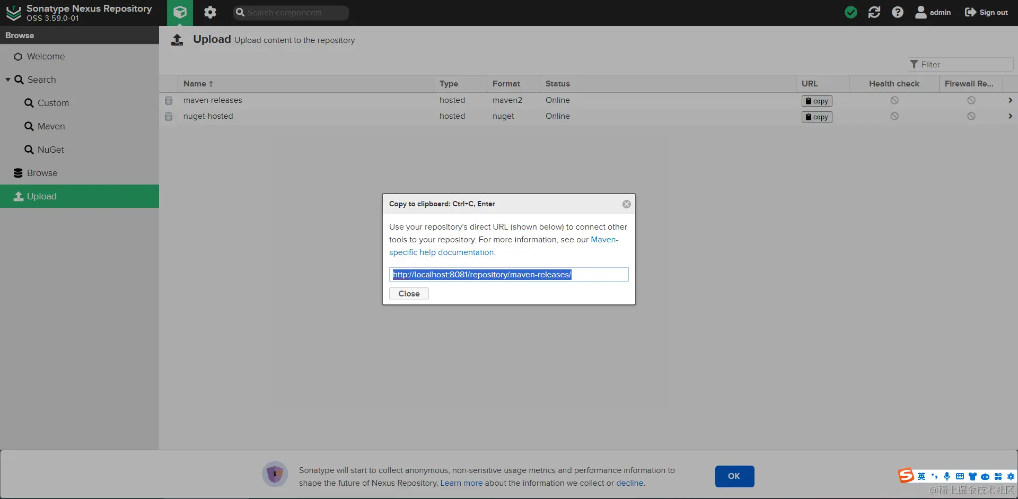Copy the nuget-hosted repository URL

[x=817, y=117]
